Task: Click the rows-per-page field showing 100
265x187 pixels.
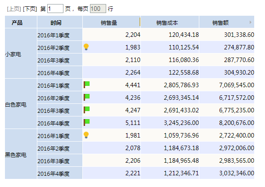Action: point(98,9)
